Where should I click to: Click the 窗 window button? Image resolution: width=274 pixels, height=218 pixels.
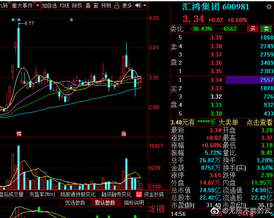pyautogui.click(x=96, y=5)
